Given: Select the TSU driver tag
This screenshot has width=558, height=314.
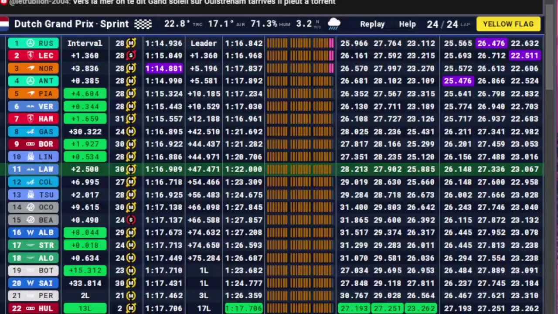Looking at the screenshot, I should point(34,195).
